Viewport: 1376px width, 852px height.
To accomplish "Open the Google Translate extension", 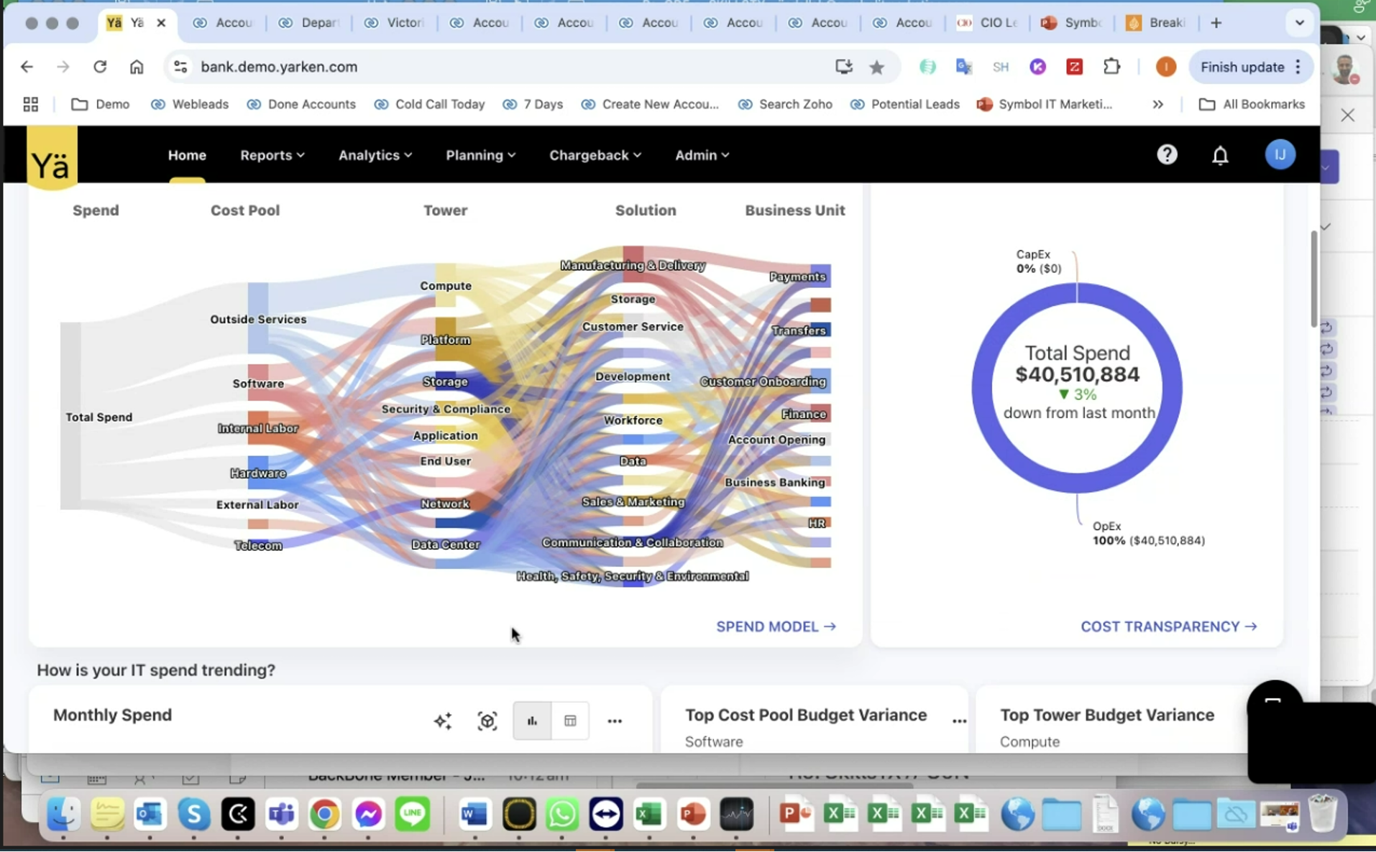I will click(x=964, y=67).
